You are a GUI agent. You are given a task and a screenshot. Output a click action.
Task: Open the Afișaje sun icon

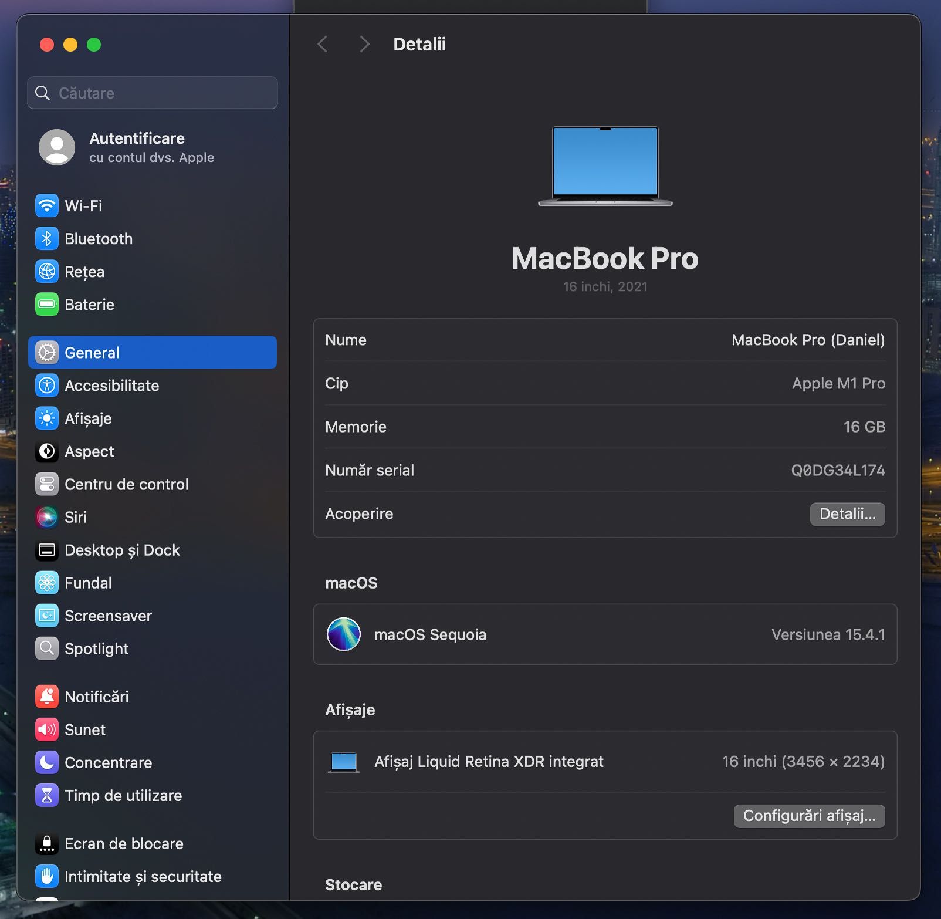pyautogui.click(x=47, y=418)
